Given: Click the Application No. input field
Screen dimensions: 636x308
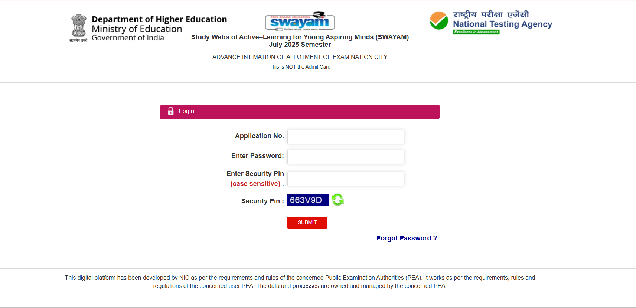Looking at the screenshot, I should coord(345,137).
